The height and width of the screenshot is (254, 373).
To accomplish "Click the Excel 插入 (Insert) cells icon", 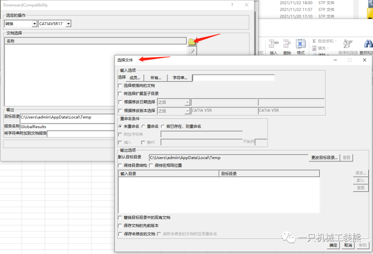I will pyautogui.click(x=274, y=44).
